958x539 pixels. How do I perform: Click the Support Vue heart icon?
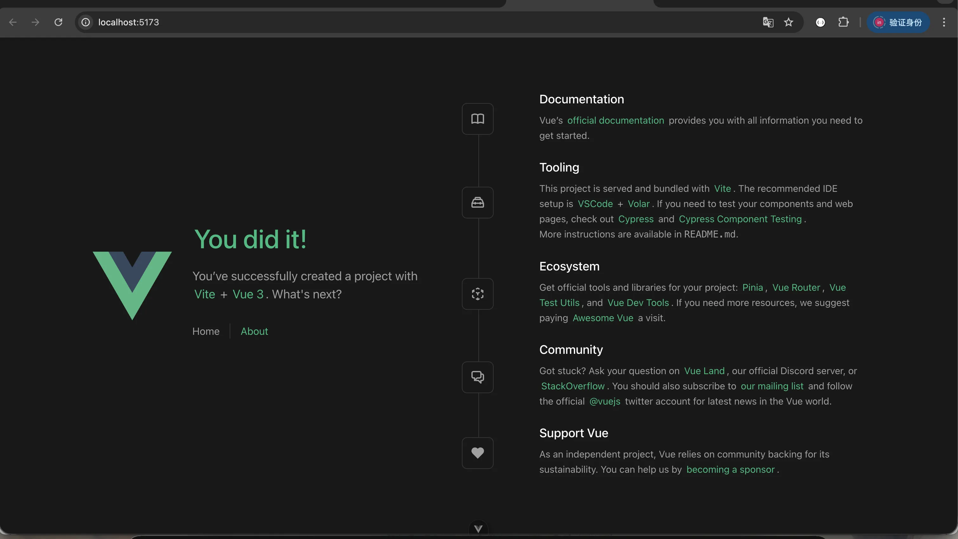(x=477, y=453)
